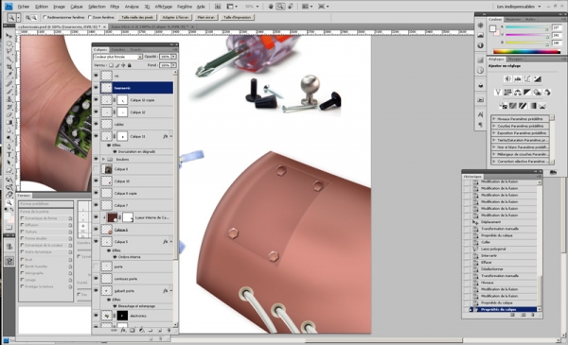Show the porte layer
Screen dimensions: 568x345
click(96, 267)
